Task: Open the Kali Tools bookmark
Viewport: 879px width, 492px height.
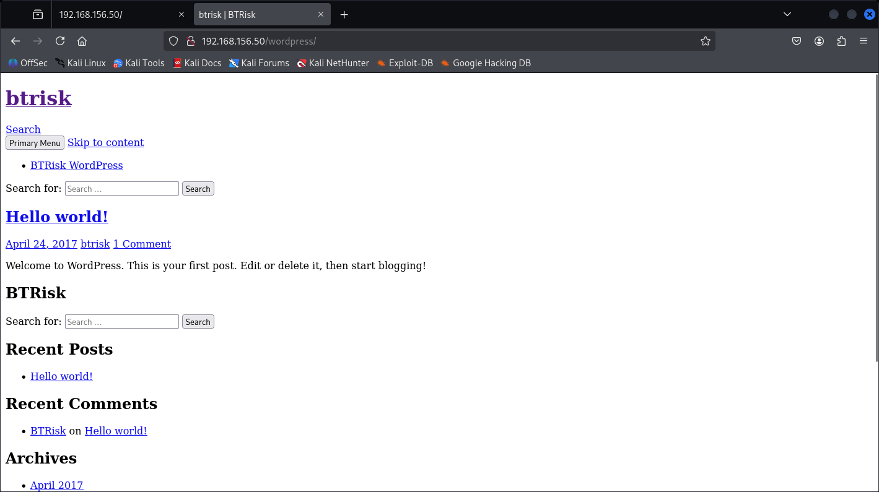Action: pyautogui.click(x=139, y=63)
